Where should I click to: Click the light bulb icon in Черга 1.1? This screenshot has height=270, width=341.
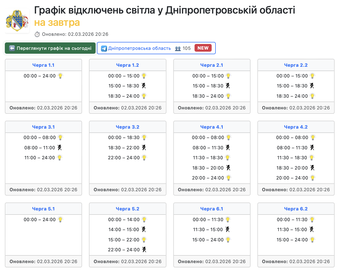pos(60,76)
